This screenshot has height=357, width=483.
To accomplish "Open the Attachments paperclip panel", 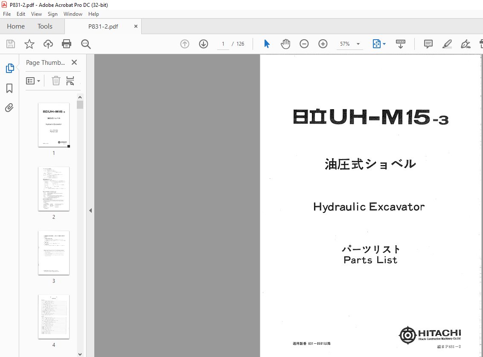I will (x=9, y=108).
